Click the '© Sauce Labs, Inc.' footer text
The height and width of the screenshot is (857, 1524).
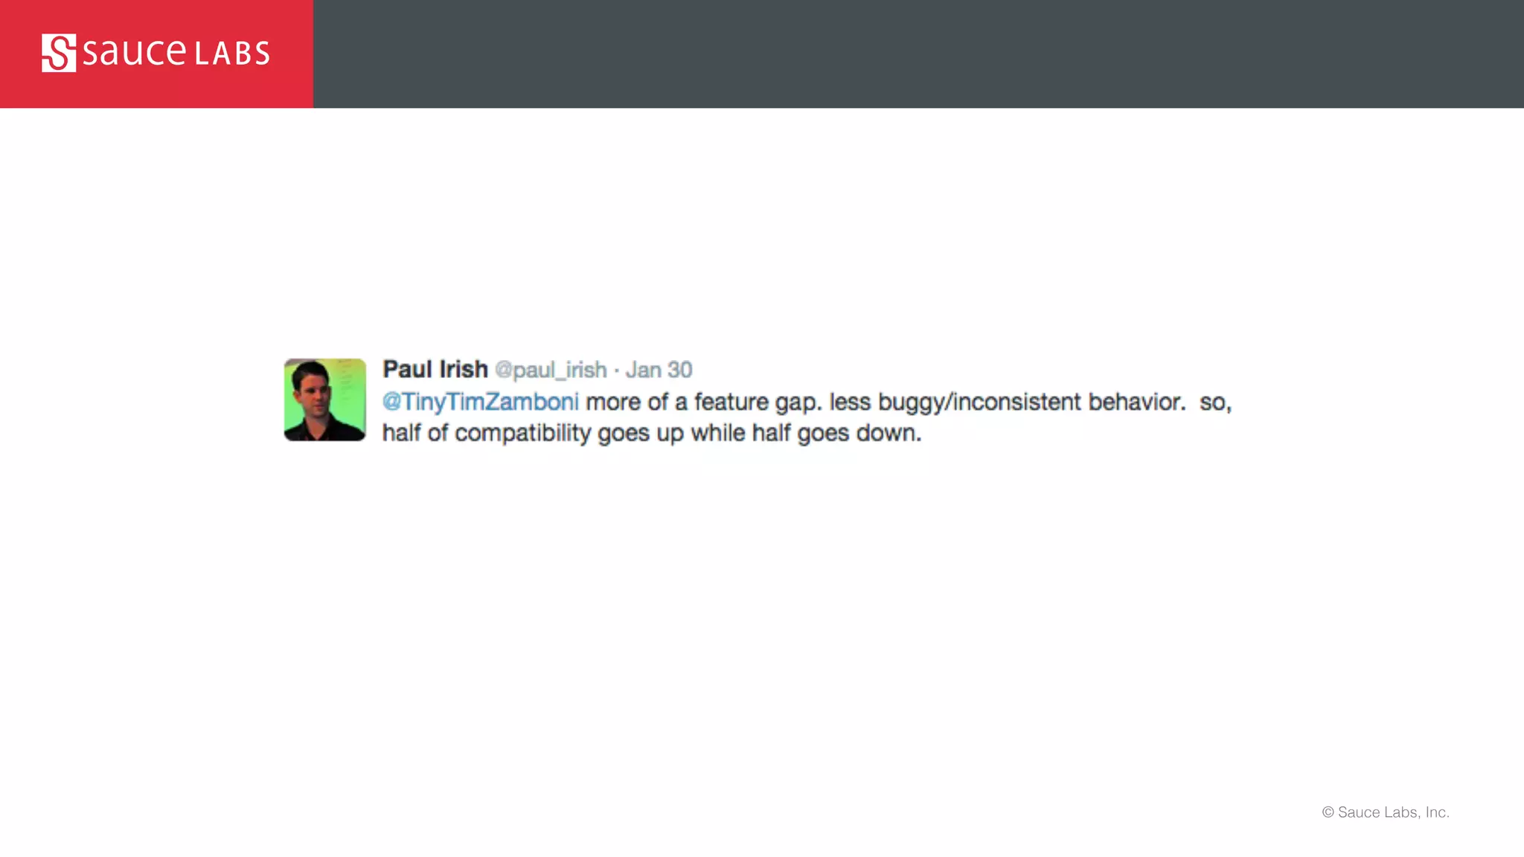tap(1386, 812)
